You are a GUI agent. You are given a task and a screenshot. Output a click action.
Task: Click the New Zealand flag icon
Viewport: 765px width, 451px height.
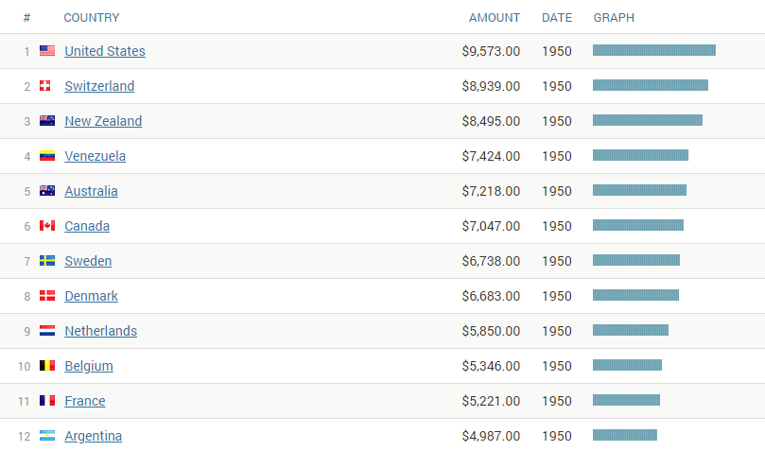pyautogui.click(x=47, y=121)
